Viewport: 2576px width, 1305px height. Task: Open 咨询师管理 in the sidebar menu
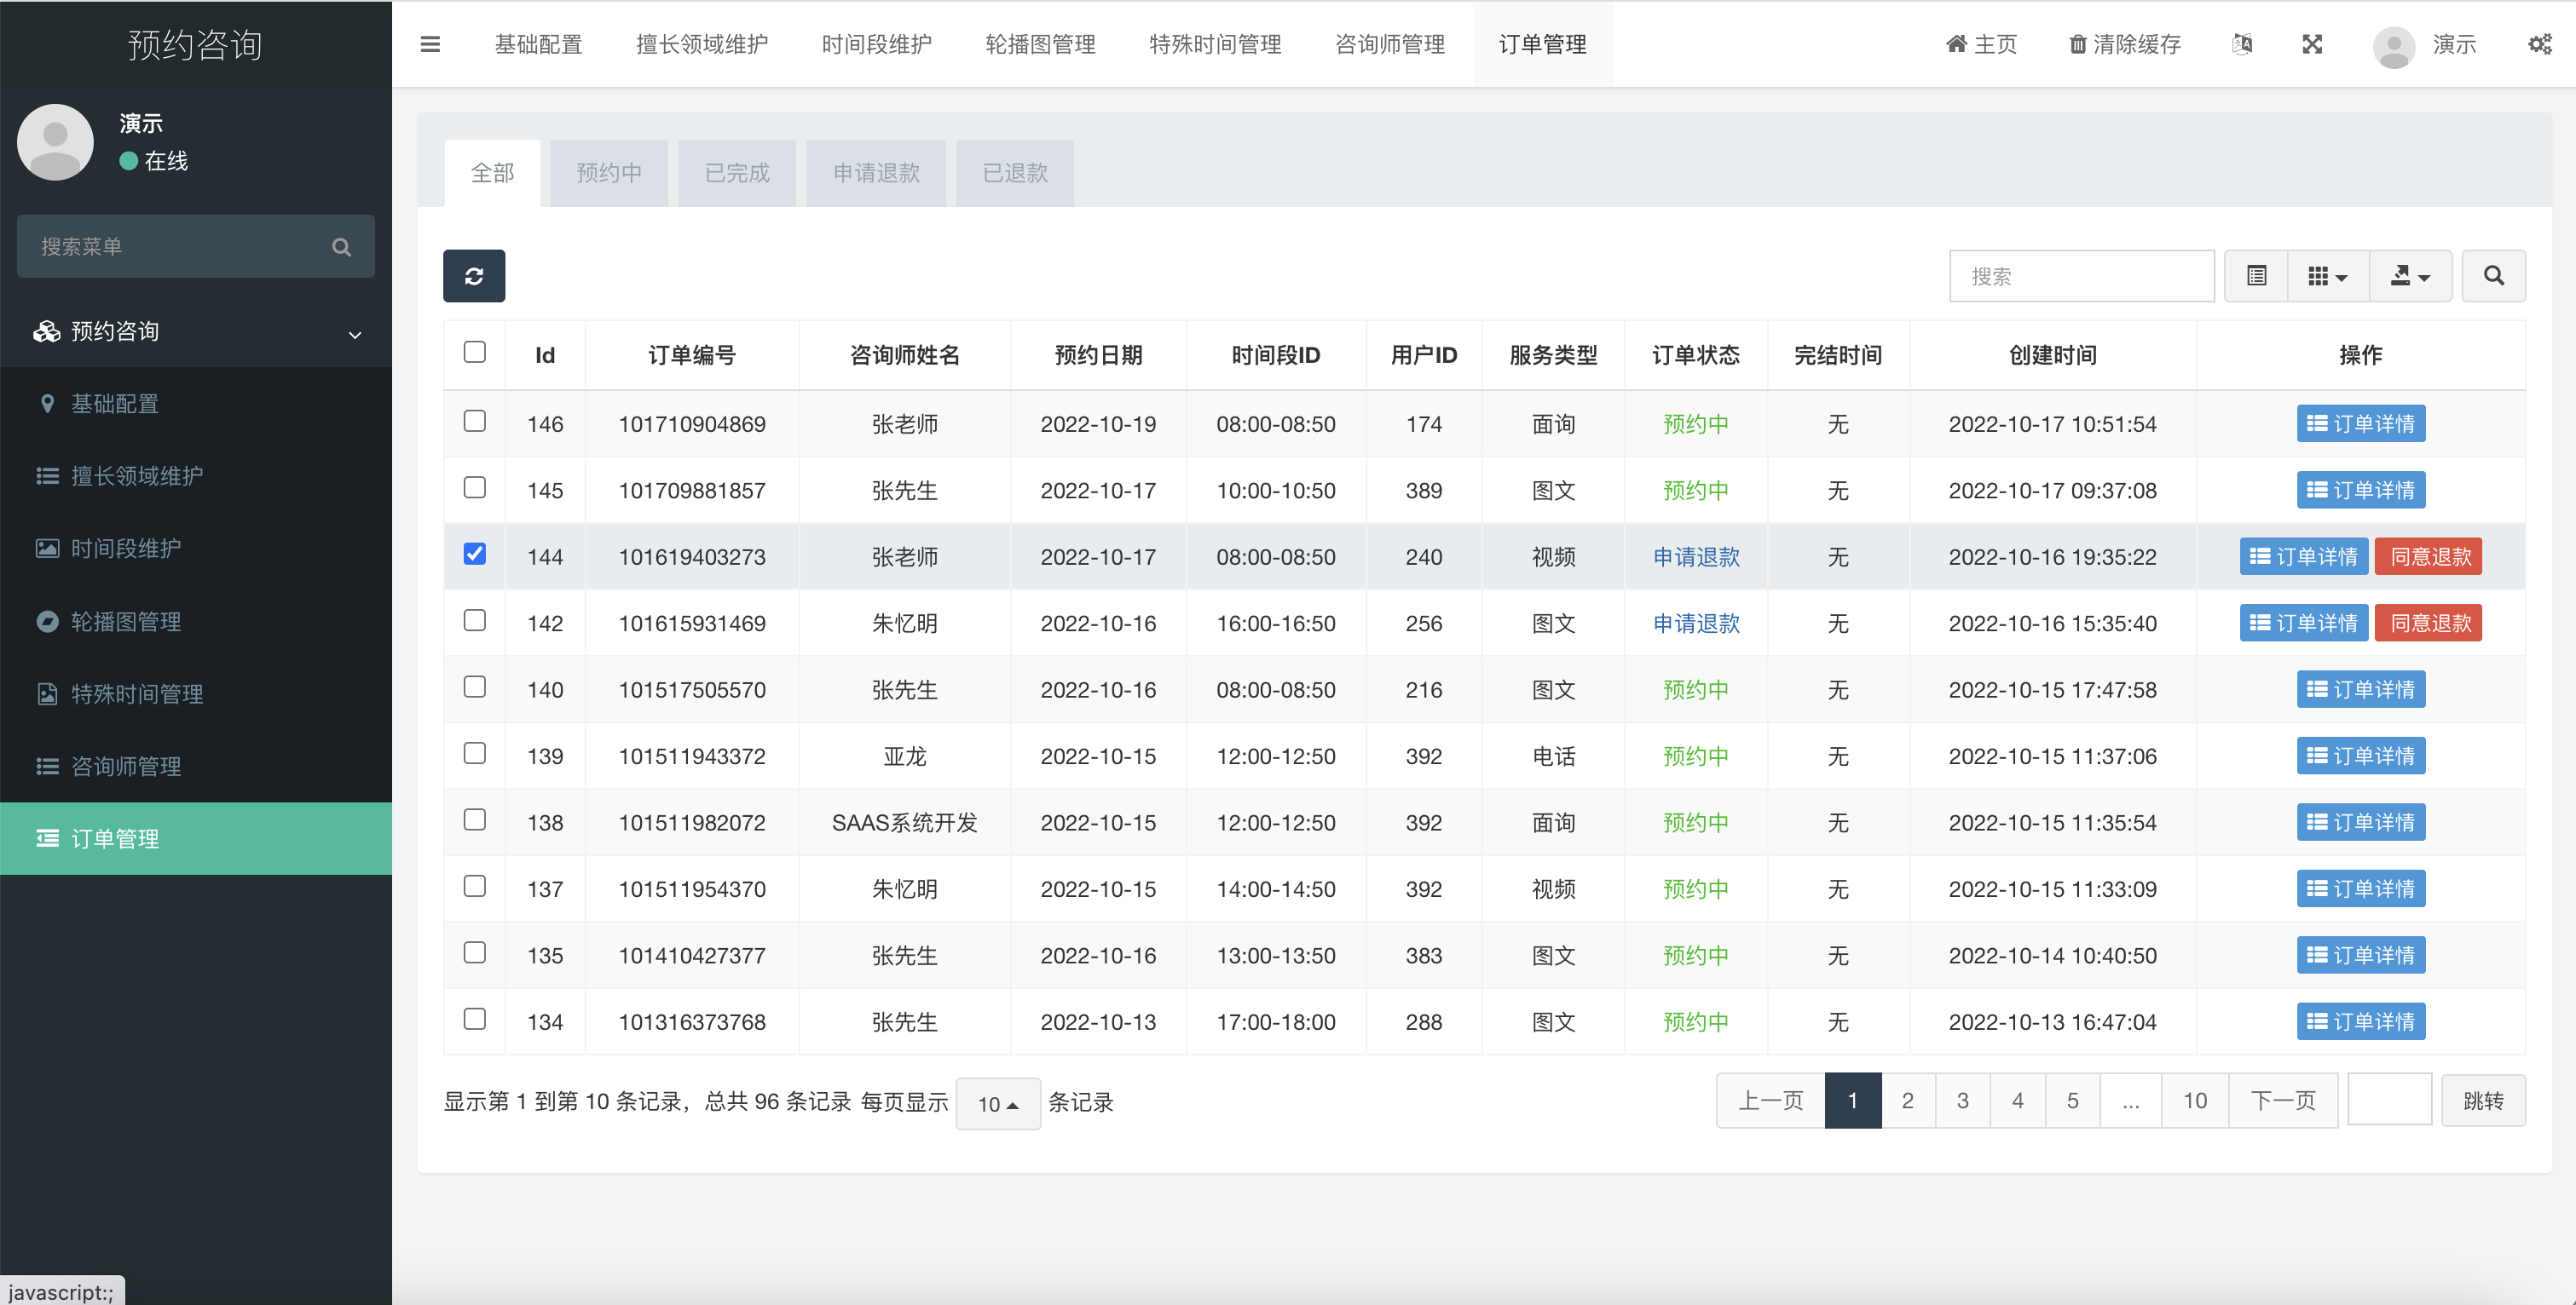click(126, 767)
